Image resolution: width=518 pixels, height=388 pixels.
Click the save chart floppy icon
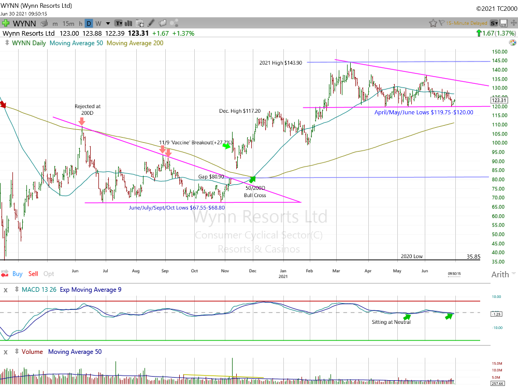504,23
